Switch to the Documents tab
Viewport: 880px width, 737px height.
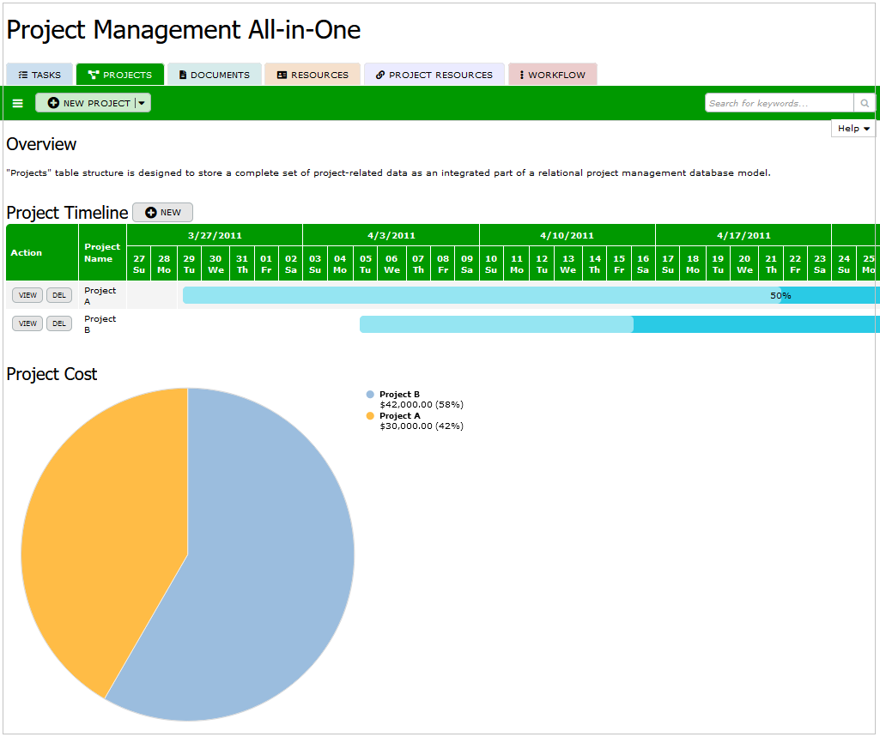215,75
